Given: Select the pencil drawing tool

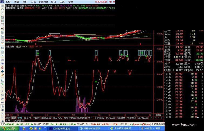Looking at the screenshot, I should pos(2,75).
